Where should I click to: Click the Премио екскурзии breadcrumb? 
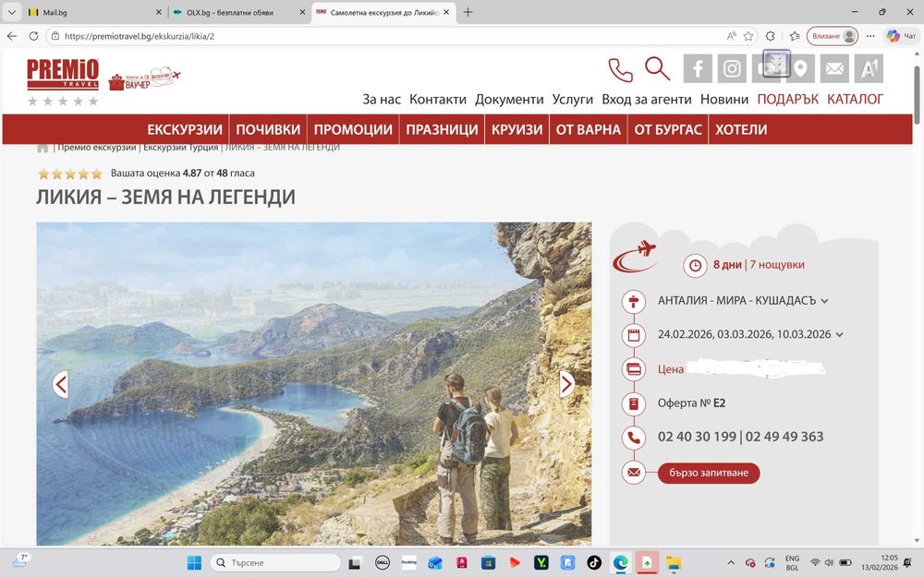point(96,147)
